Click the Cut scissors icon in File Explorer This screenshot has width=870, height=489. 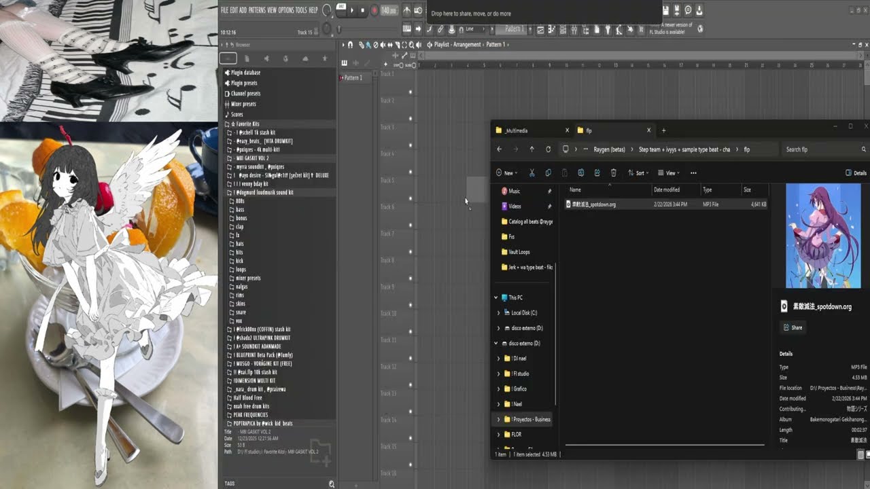pyautogui.click(x=532, y=173)
